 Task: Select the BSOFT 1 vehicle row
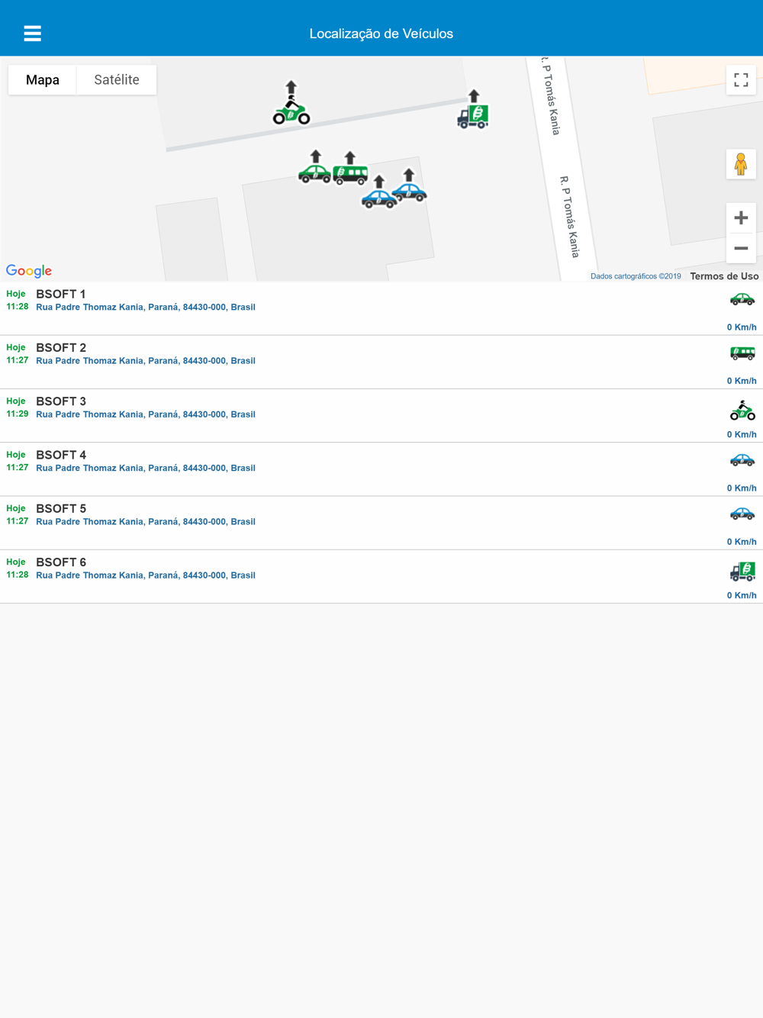381,308
